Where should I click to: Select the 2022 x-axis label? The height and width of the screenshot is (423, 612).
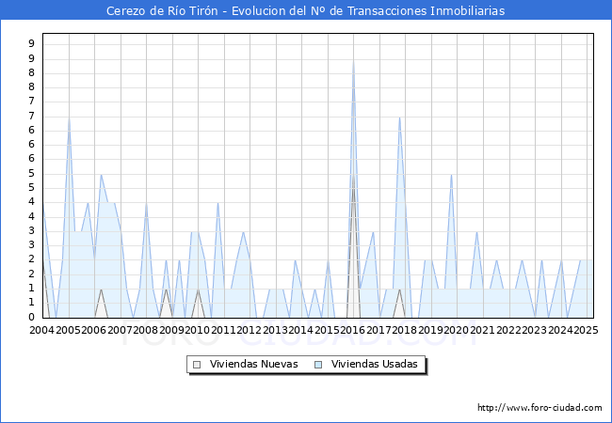(x=508, y=330)
